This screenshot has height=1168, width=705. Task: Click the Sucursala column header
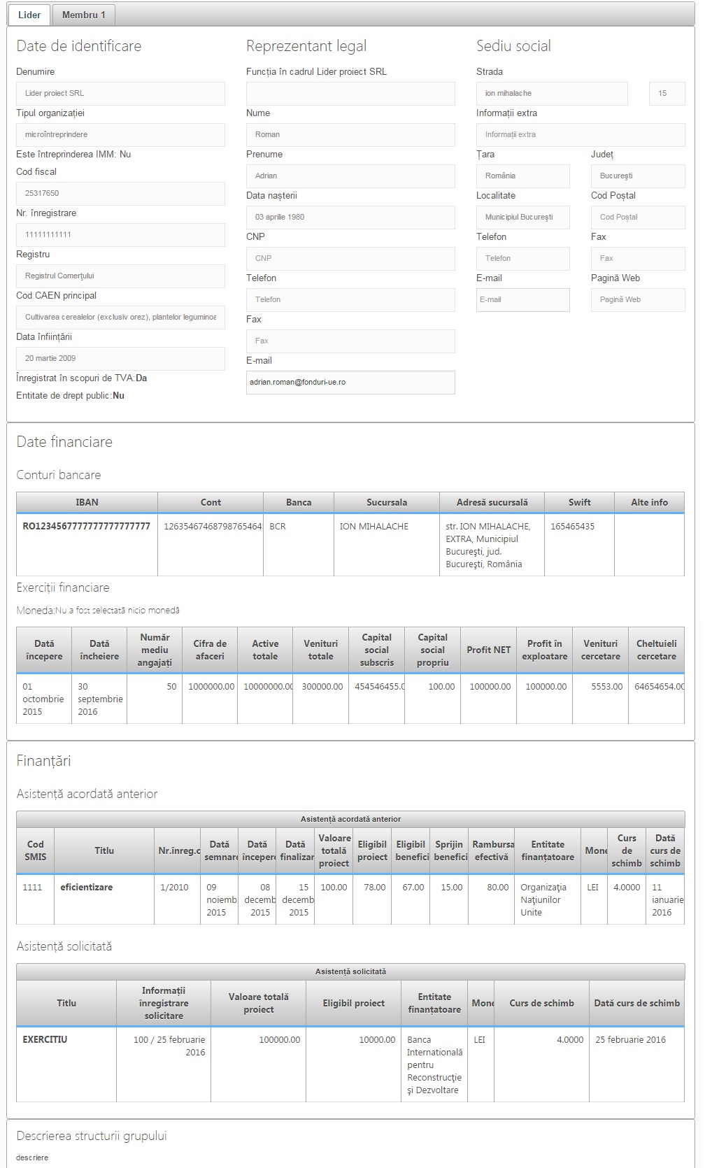pyautogui.click(x=387, y=502)
